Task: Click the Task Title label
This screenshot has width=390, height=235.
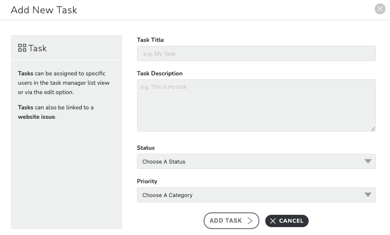Action: 150,40
